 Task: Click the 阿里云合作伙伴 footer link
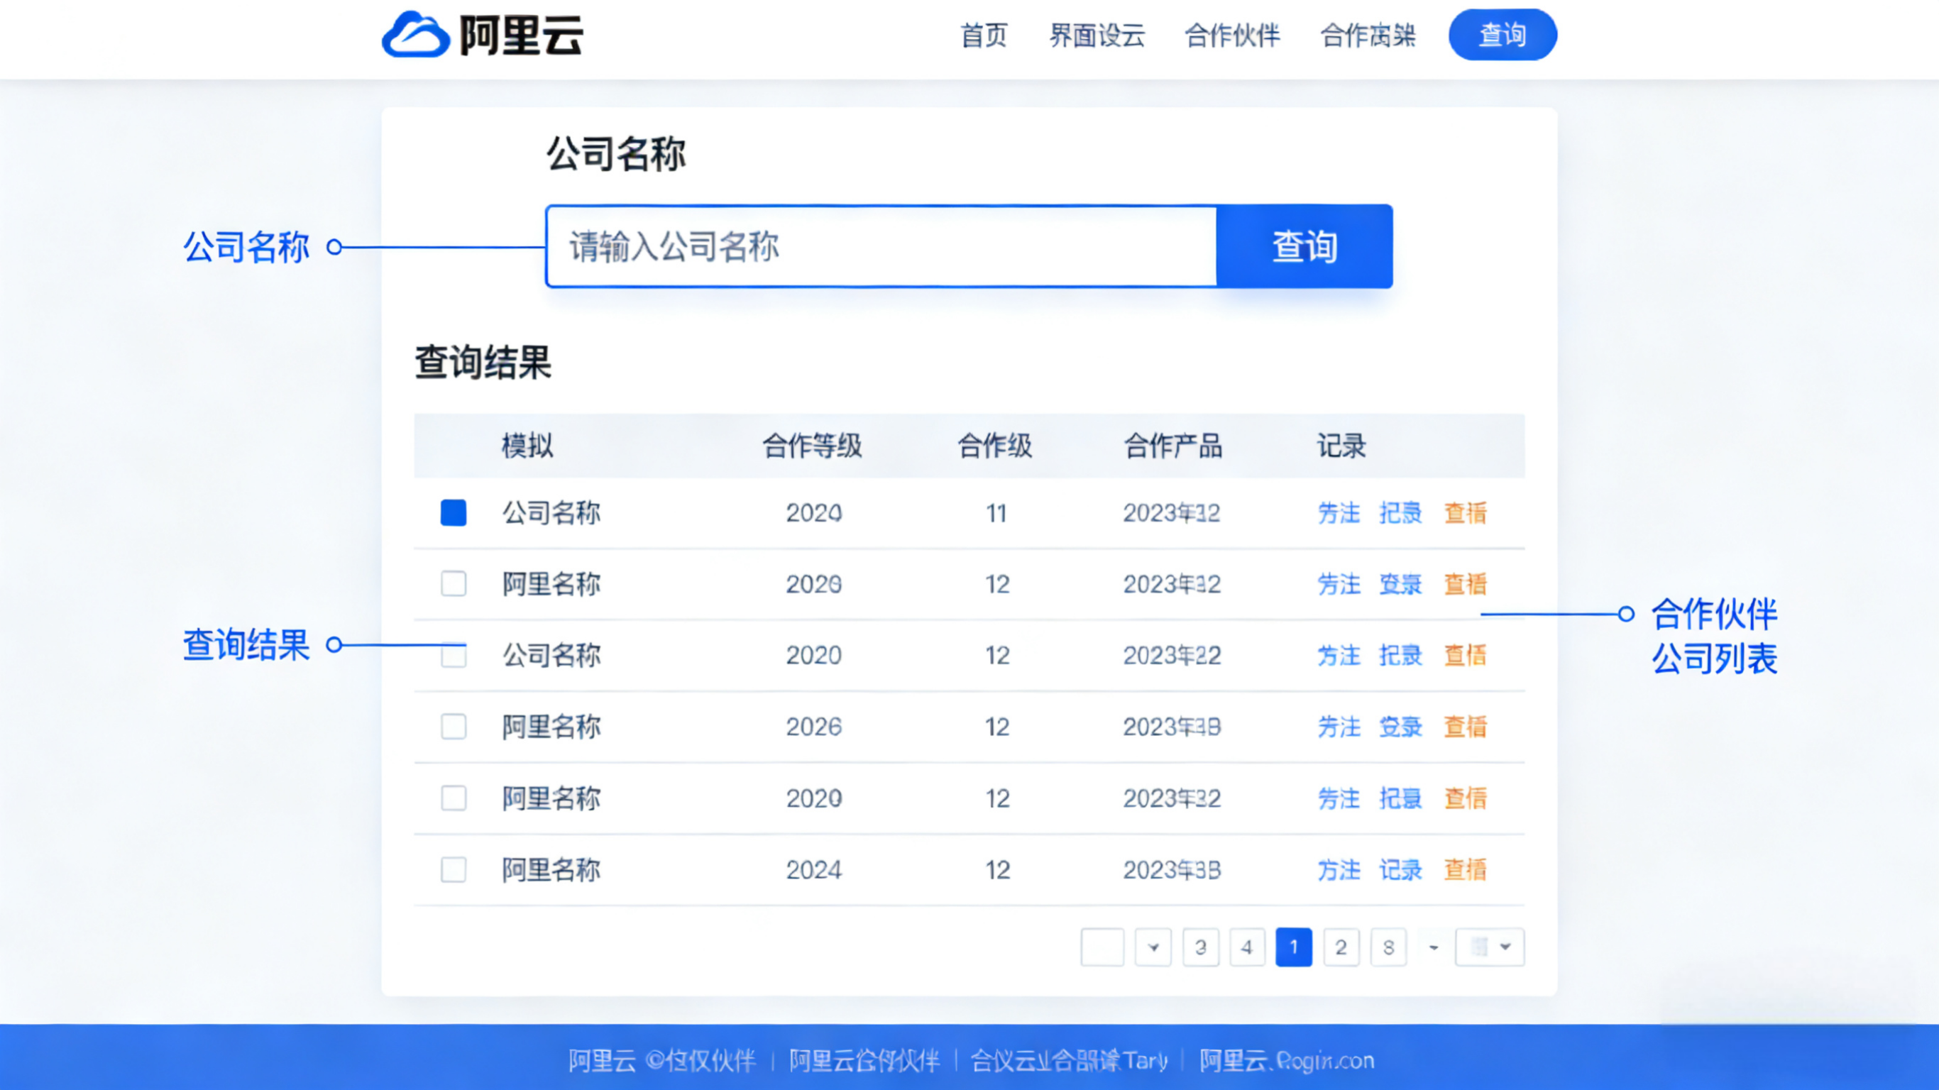[x=864, y=1061]
